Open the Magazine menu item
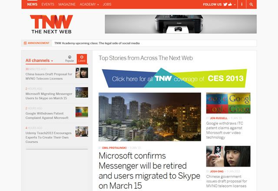This screenshot has height=191, width=278. [x=67, y=4]
